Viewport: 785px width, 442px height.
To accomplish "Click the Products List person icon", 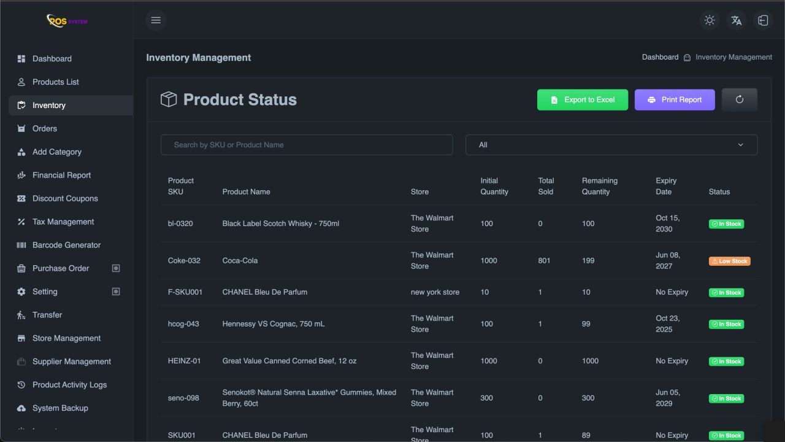I will (x=21, y=82).
